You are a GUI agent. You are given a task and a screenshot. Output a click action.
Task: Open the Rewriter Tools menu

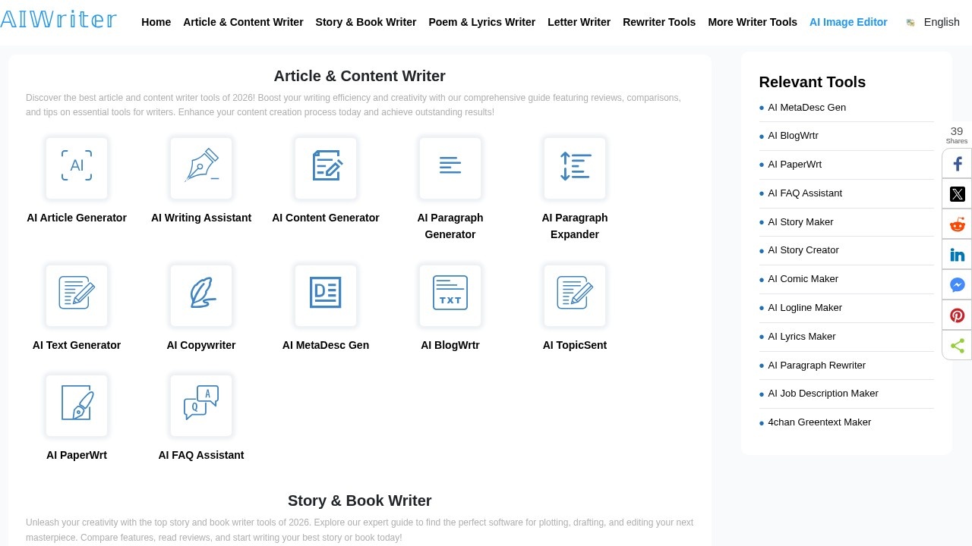(658, 22)
